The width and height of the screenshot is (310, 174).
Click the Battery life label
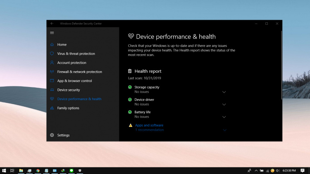coord(143,112)
